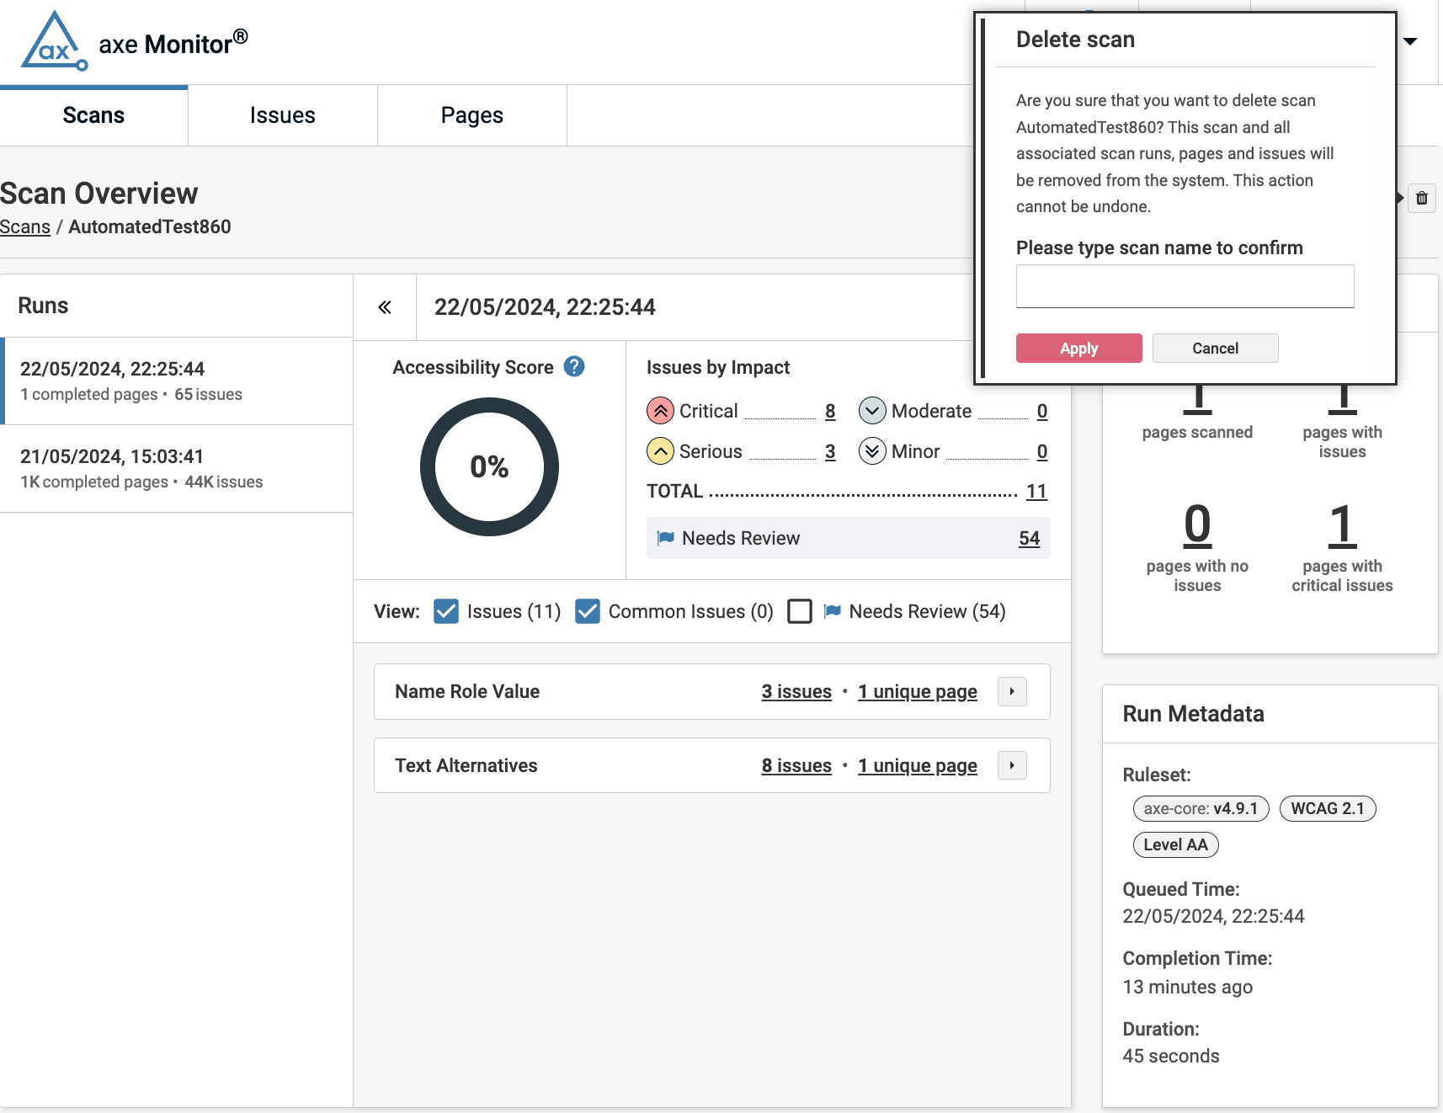This screenshot has height=1113, width=1443.
Task: Click the Minor impact icon
Action: [872, 451]
